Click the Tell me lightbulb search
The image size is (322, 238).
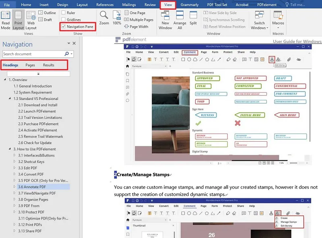[x=287, y=4]
